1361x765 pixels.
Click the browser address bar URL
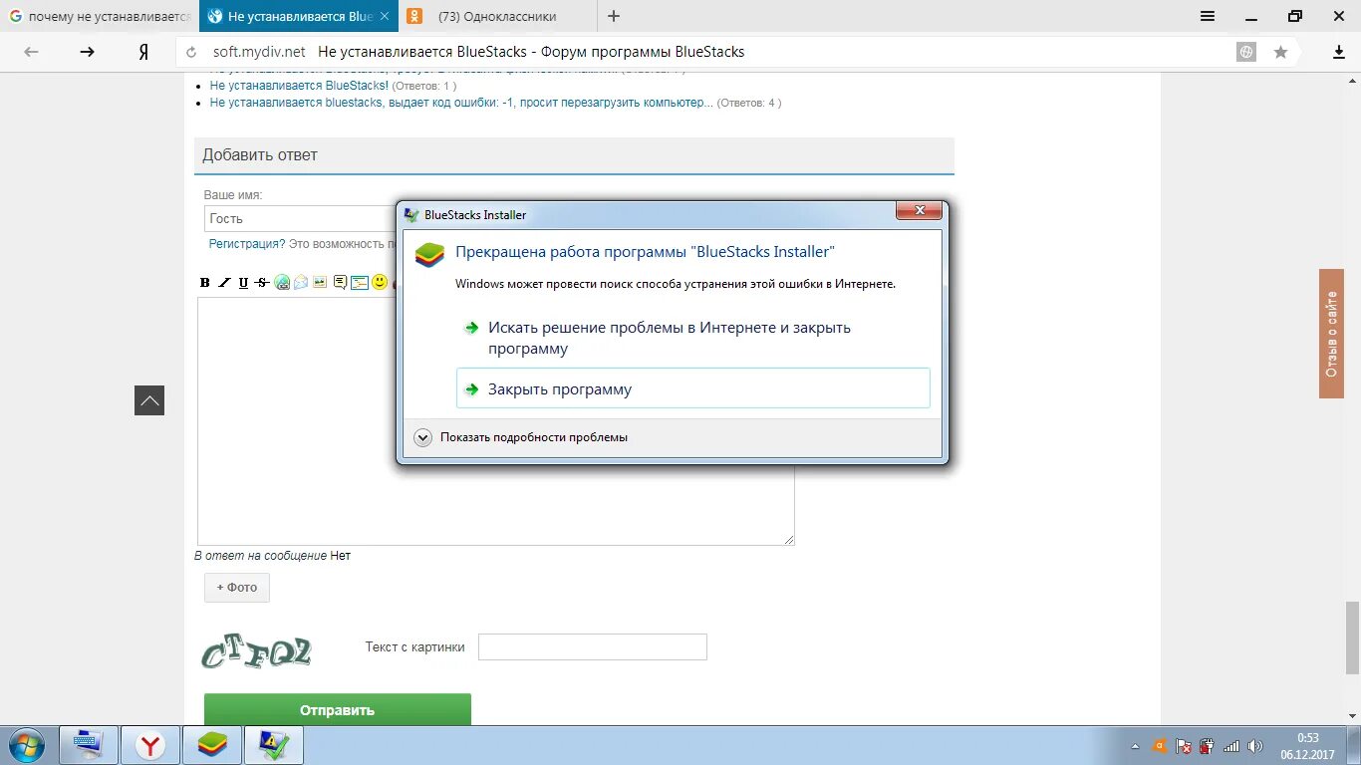pyautogui.click(x=259, y=52)
